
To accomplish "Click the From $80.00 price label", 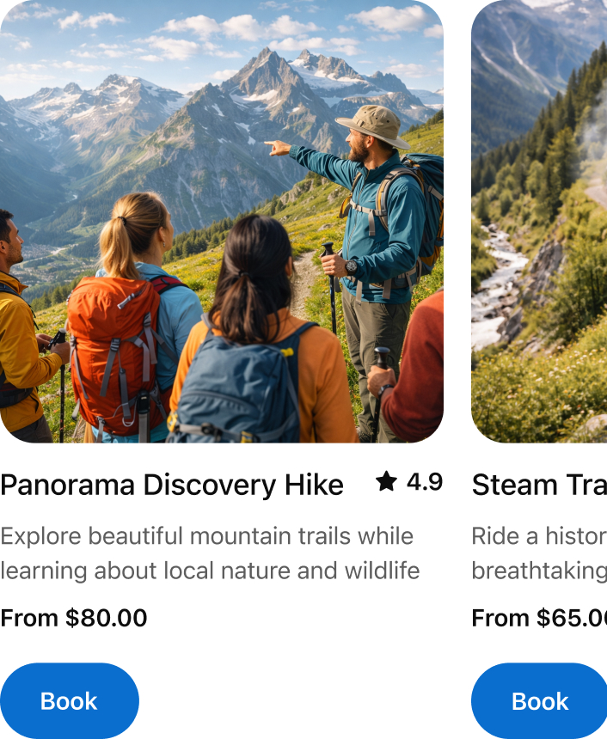I will coord(73,618).
